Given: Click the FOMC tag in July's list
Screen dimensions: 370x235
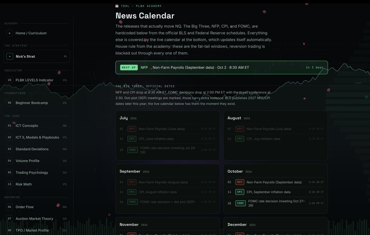Looking at the screenshot, I should coord(133,150).
